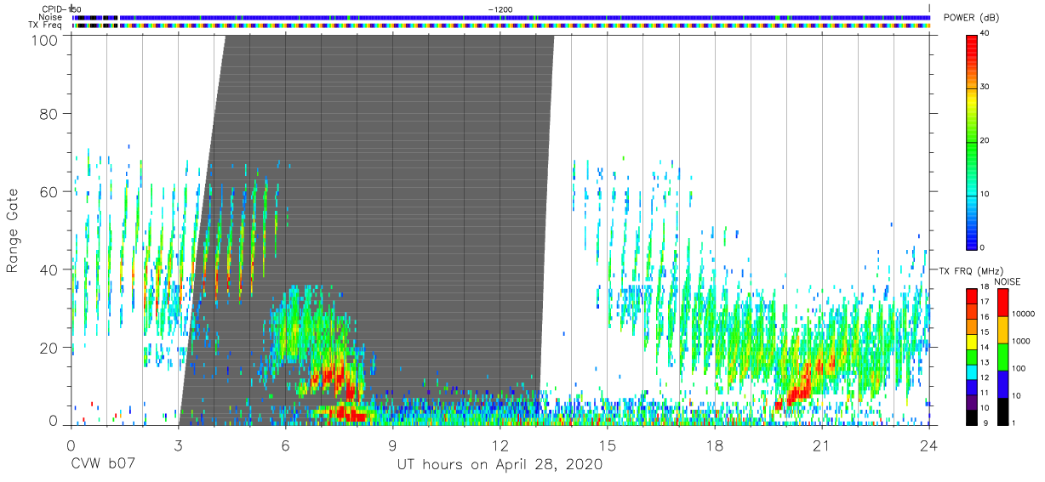Viewport: 1045px width, 482px height.
Task: Click the x-axis tick label 3
Action: pos(178,445)
